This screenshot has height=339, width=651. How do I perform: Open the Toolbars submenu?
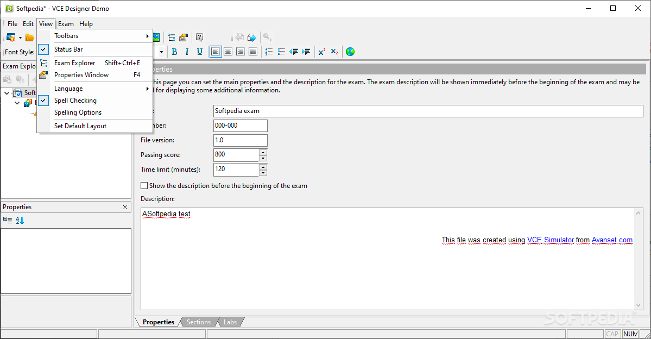point(95,36)
